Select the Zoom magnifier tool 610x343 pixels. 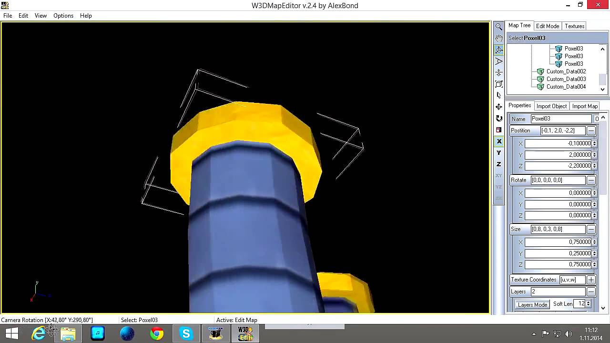tap(499, 27)
